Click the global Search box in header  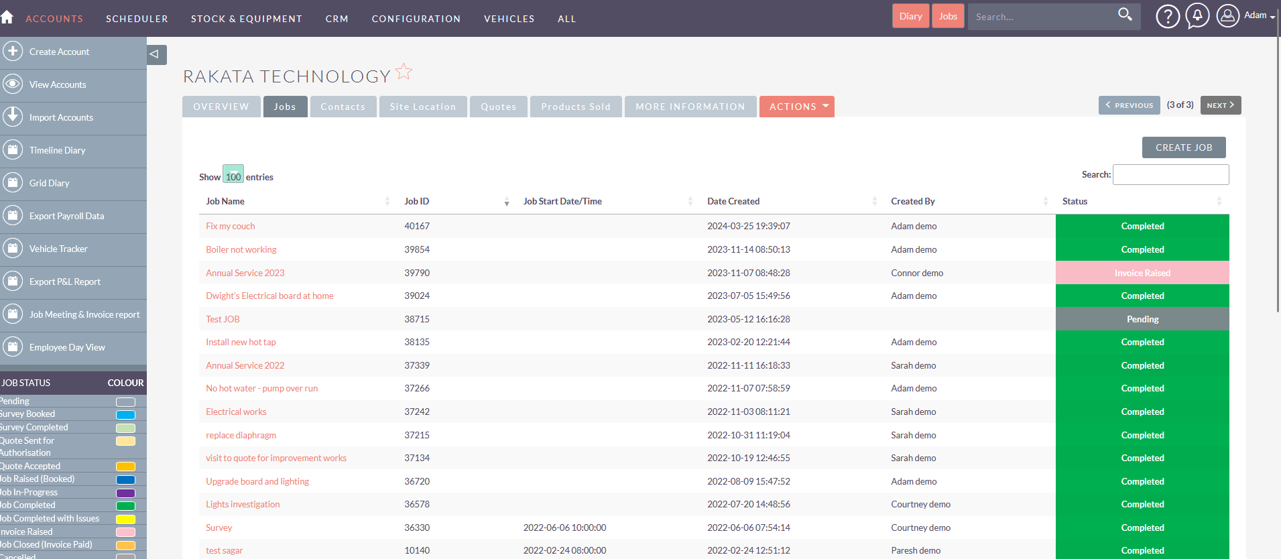tap(1042, 16)
